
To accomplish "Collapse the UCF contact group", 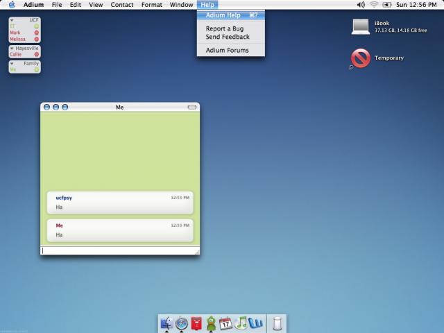I will 12,20.
